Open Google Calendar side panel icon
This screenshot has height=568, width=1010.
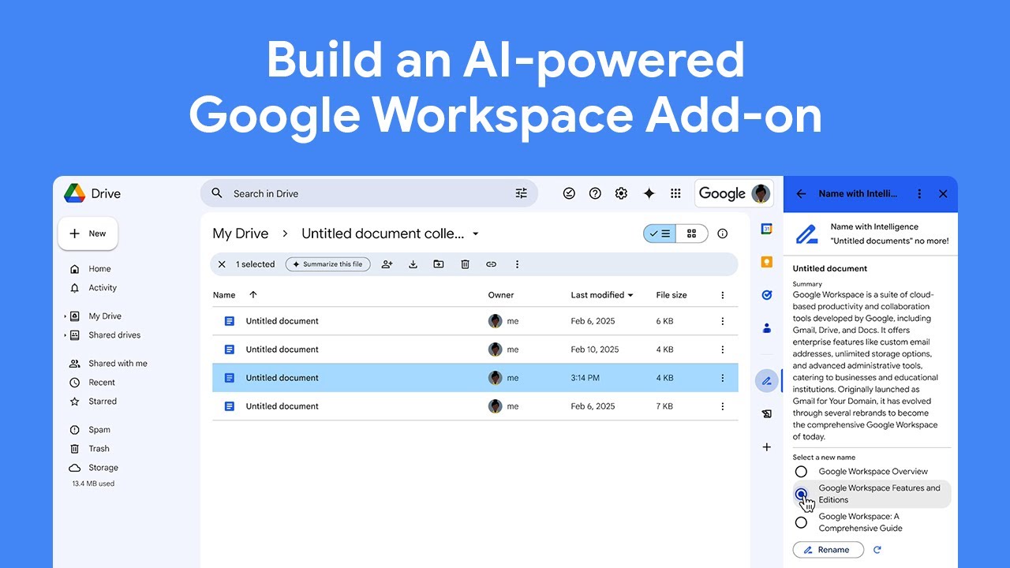(x=766, y=229)
